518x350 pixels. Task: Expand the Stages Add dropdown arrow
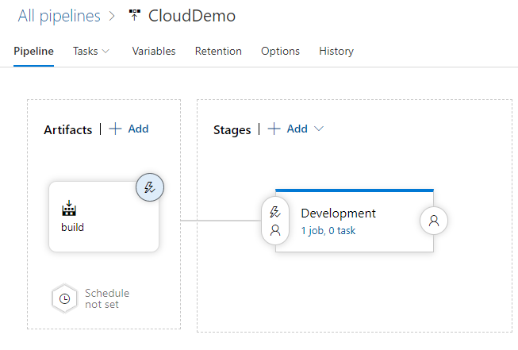pos(319,129)
